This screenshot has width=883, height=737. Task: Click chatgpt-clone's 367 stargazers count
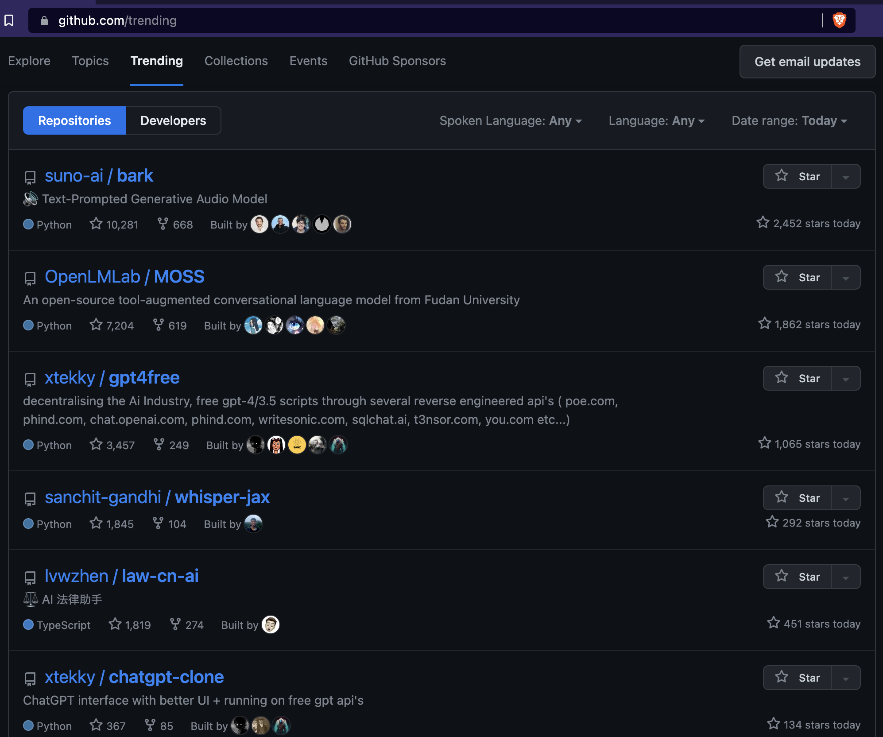click(x=108, y=725)
